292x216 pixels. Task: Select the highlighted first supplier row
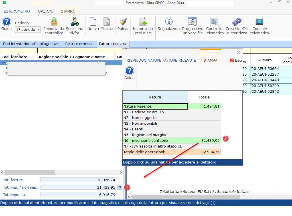point(62,63)
